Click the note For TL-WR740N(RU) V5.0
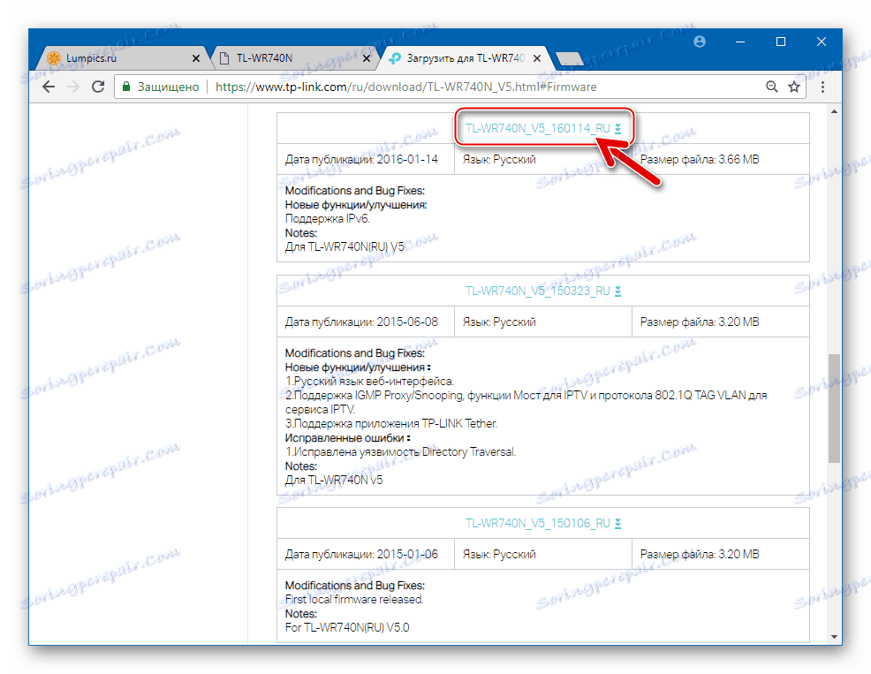The height and width of the screenshot is (674, 871). (347, 627)
